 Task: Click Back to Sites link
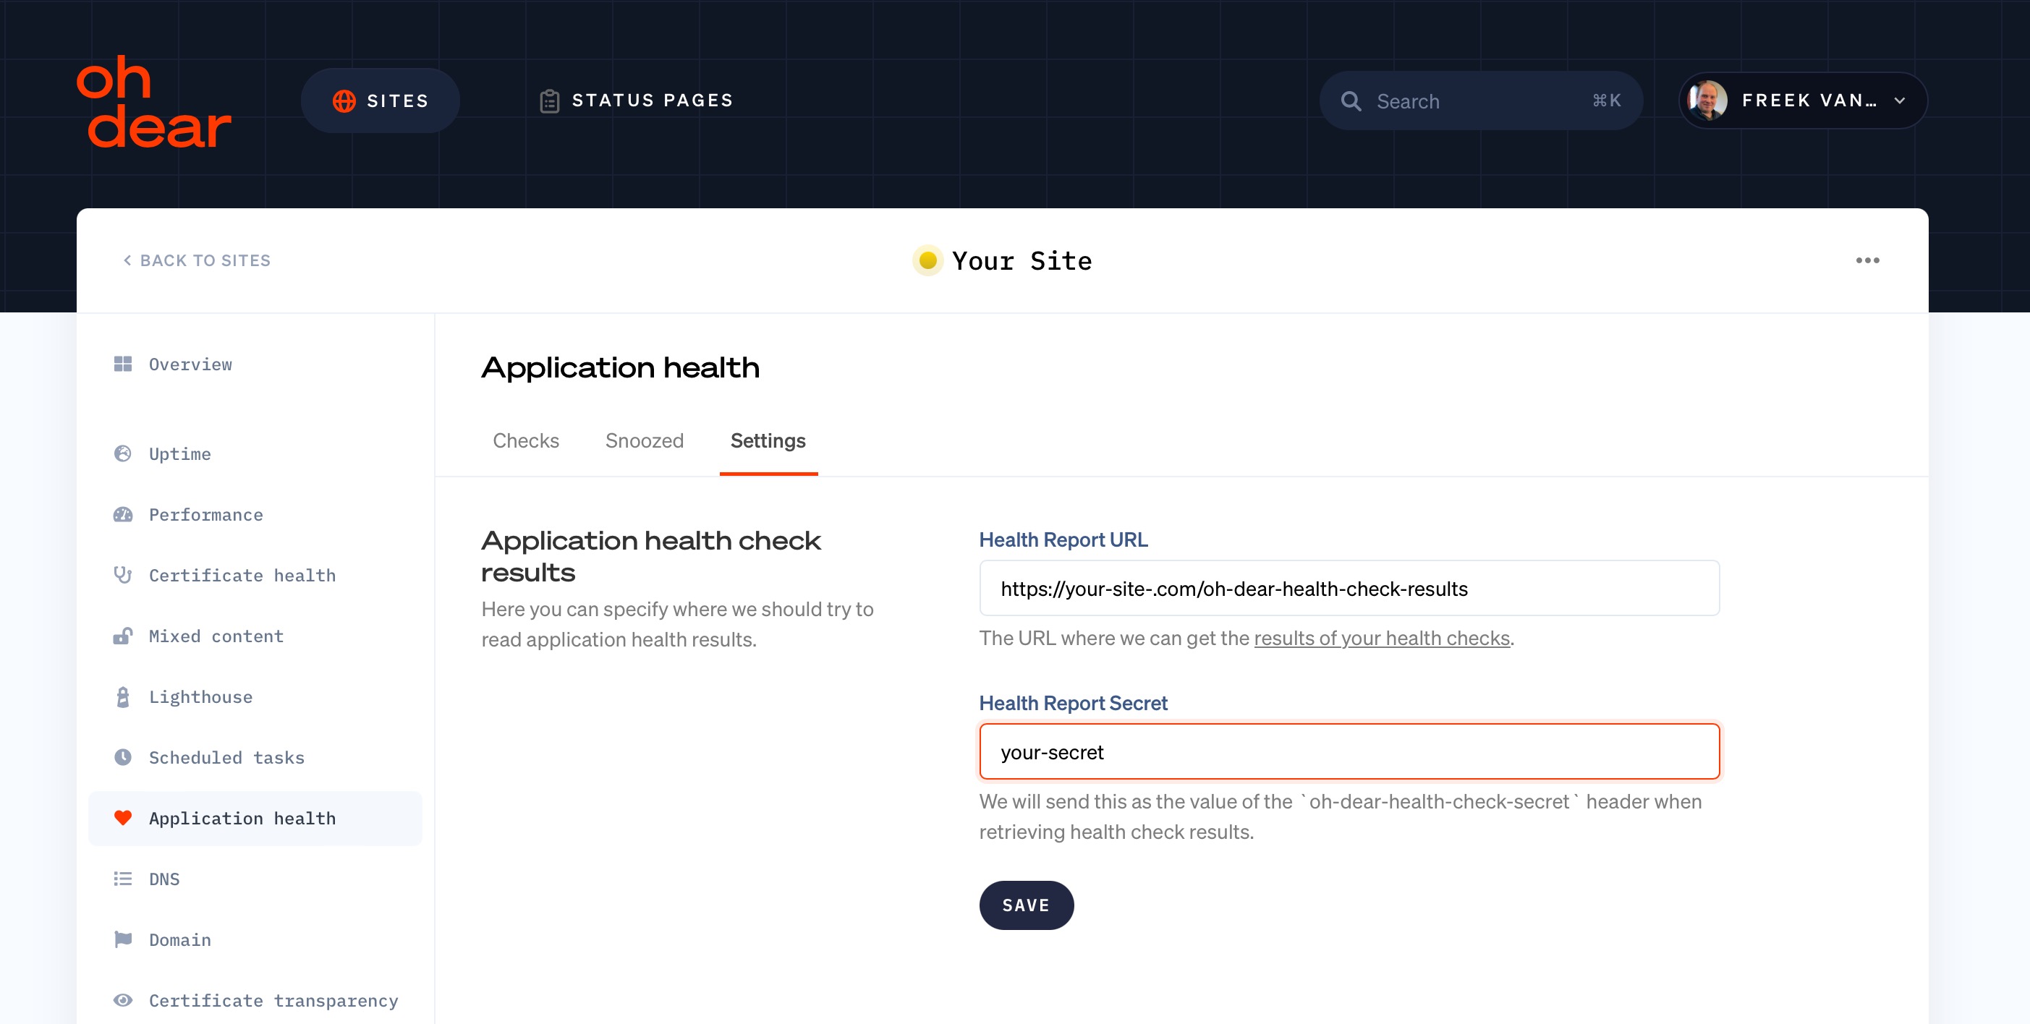click(x=196, y=260)
